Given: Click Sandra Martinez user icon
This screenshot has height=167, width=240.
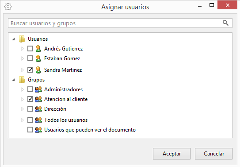Looking at the screenshot, I should tap(38, 70).
